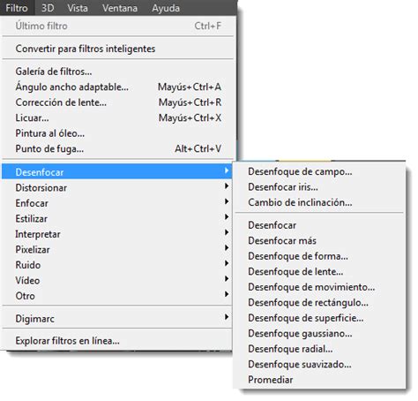Choose Desenfoque de campo
Viewport: 418px width, 401px height.
[x=319, y=171]
